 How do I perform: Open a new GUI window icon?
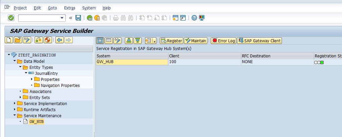tap(175, 18)
